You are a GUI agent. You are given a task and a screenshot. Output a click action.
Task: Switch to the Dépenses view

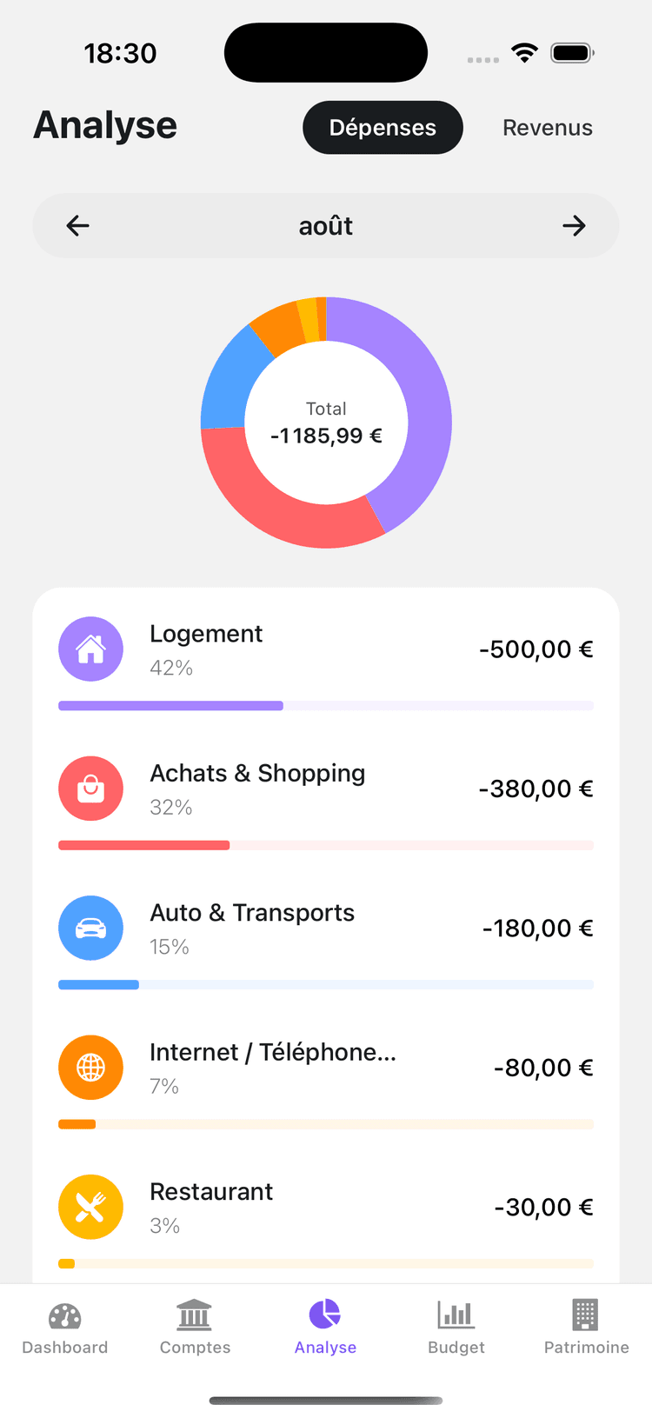pos(383,128)
